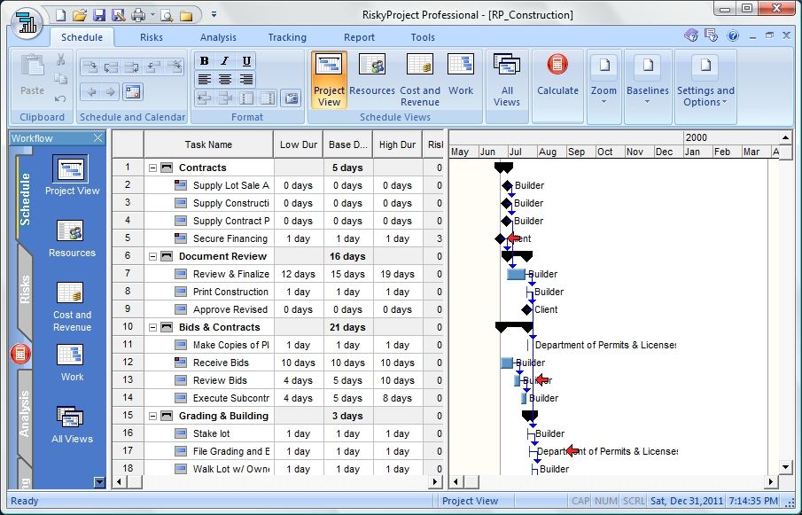The height and width of the screenshot is (515, 802).
Task: Open Work view from ribbon
Action: point(461,74)
